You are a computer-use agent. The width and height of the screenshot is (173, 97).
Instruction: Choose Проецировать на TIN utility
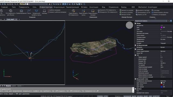click(x=143, y=13)
